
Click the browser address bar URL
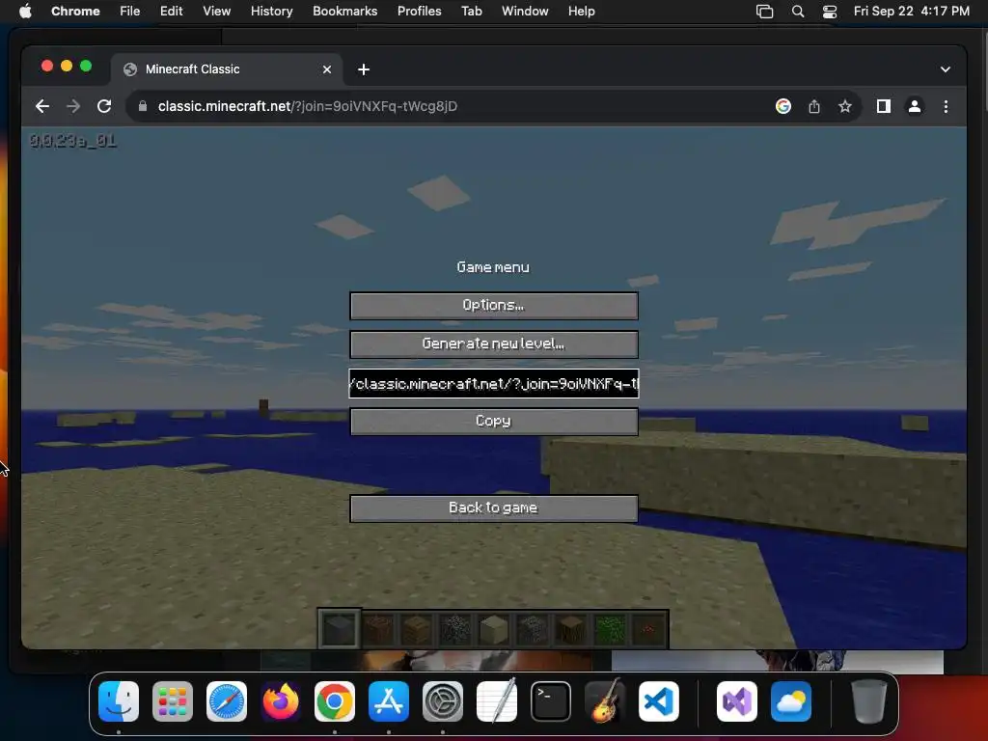click(308, 106)
